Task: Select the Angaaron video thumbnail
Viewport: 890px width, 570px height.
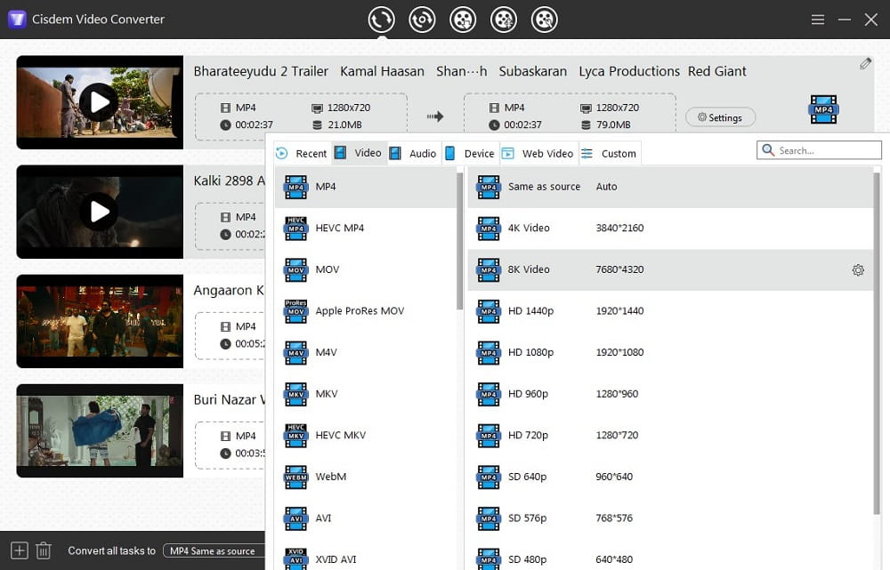Action: [99, 321]
